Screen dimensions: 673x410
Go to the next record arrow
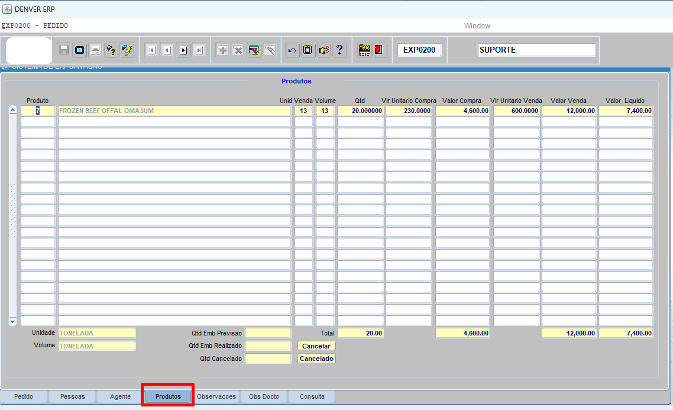click(183, 50)
